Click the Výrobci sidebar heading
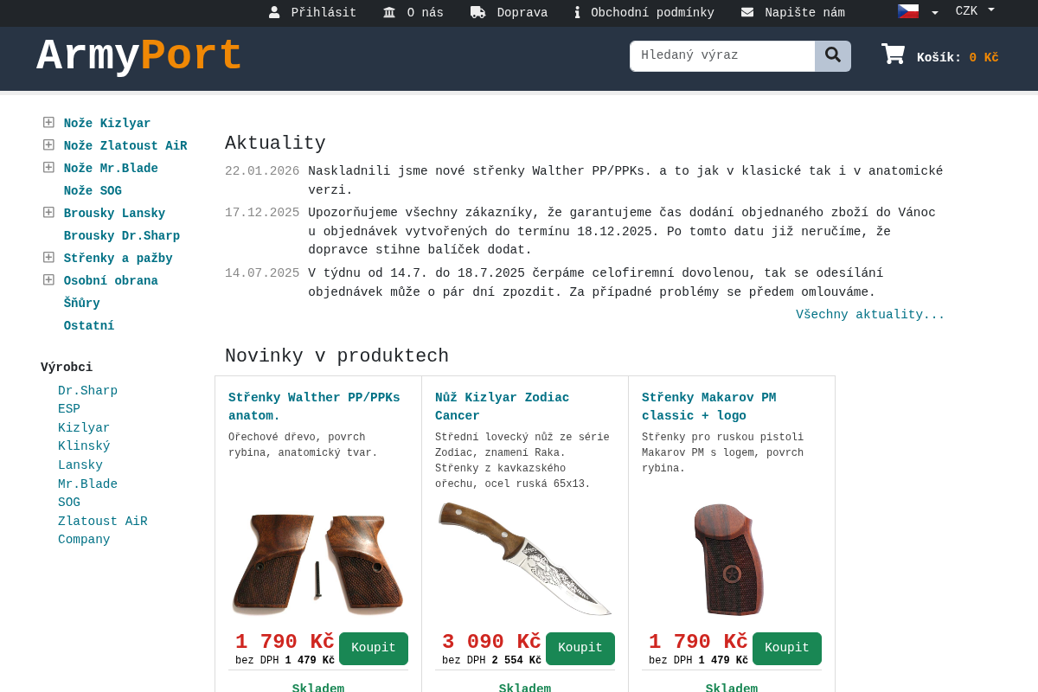 [x=67, y=368]
